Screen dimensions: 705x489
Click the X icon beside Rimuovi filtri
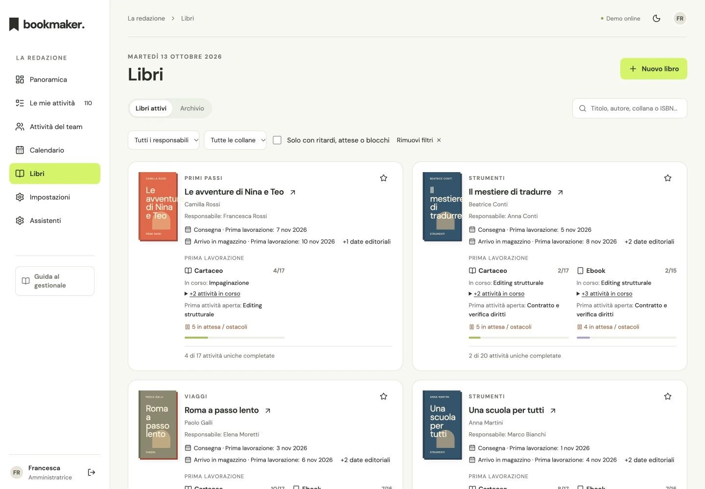[x=439, y=140]
